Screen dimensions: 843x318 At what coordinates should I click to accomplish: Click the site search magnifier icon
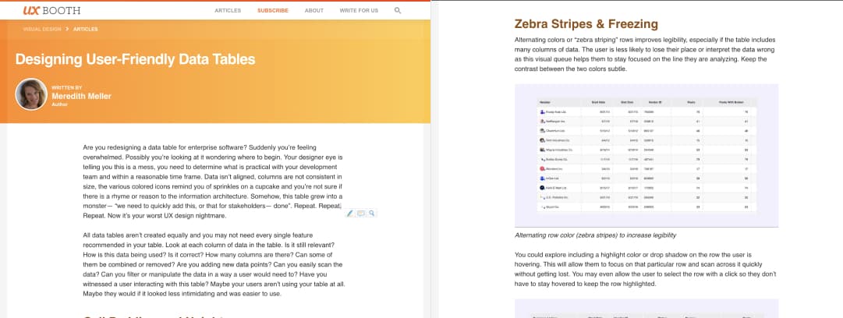[398, 11]
